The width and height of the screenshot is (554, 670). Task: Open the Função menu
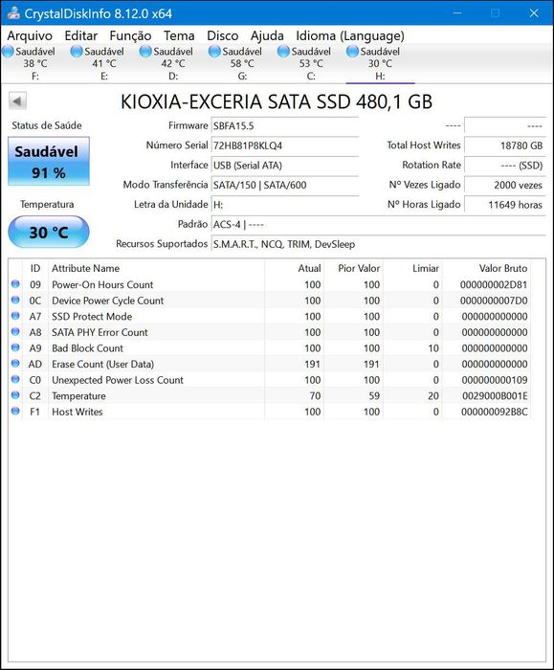pyautogui.click(x=130, y=36)
